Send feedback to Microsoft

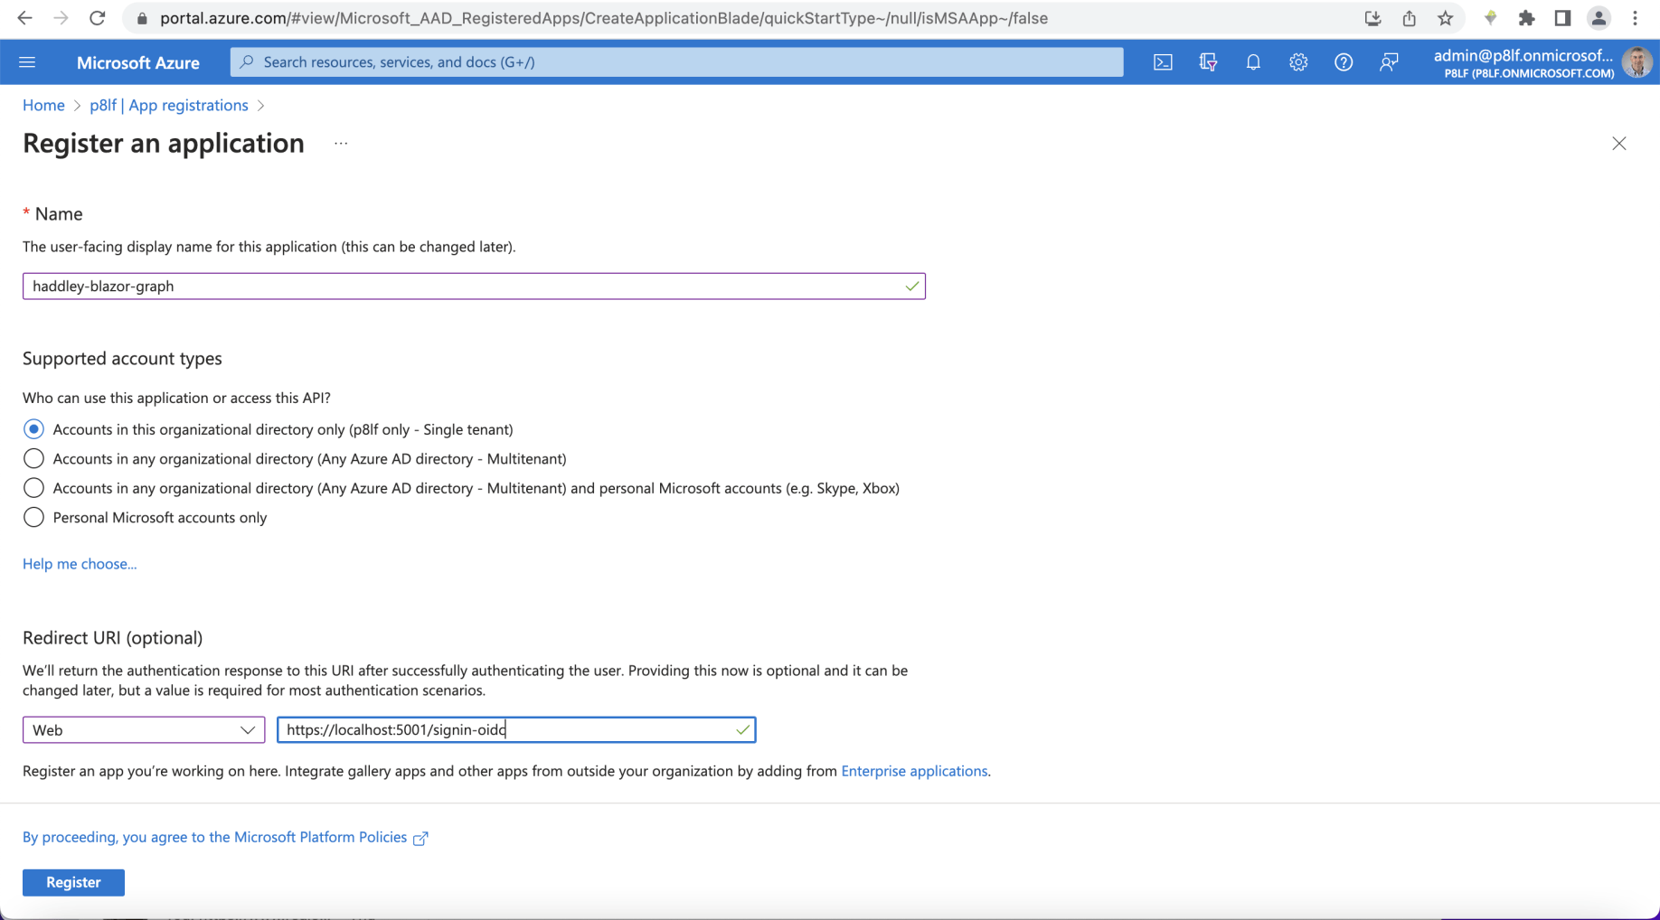[1390, 61]
